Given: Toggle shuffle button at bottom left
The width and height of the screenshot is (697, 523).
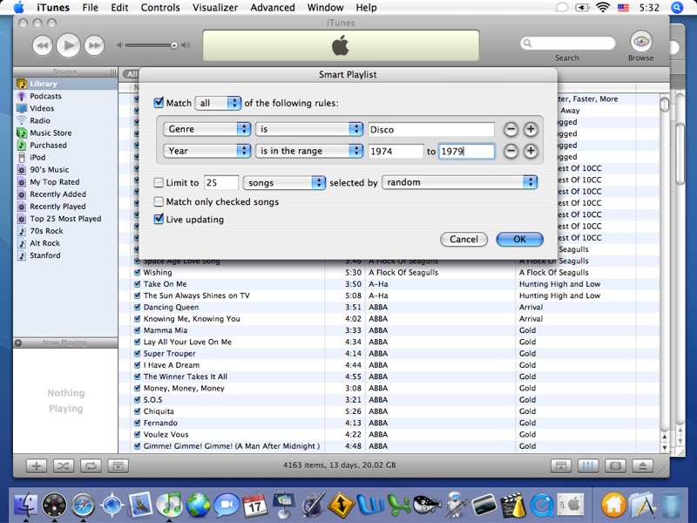Looking at the screenshot, I should (64, 465).
